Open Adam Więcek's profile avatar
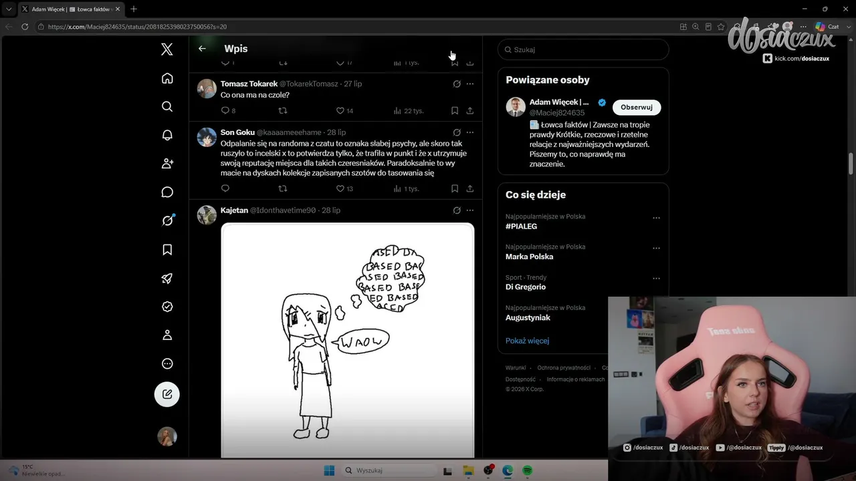 click(x=516, y=107)
